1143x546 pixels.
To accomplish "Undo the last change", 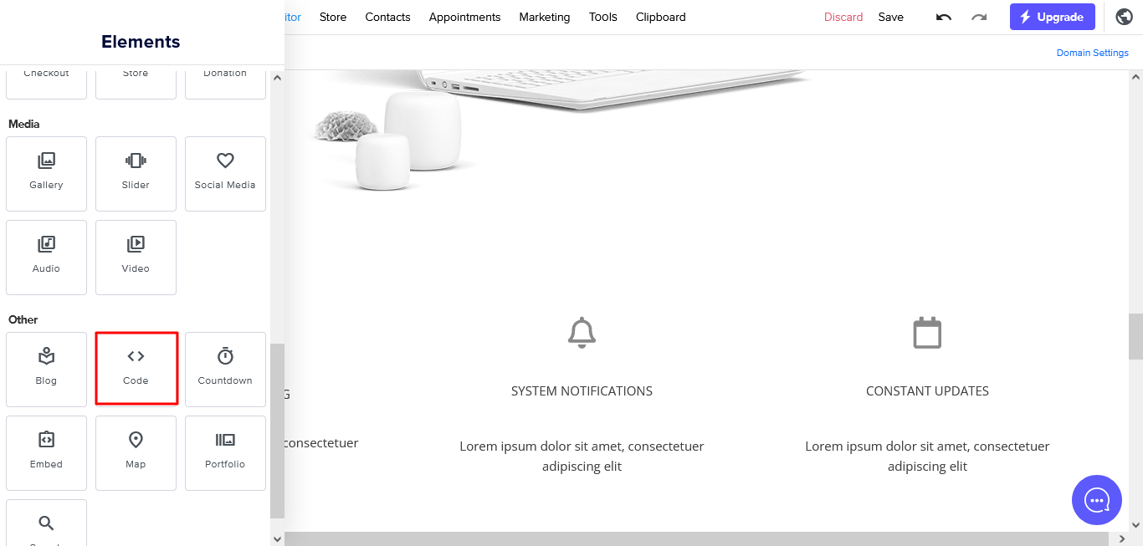I will [x=944, y=17].
